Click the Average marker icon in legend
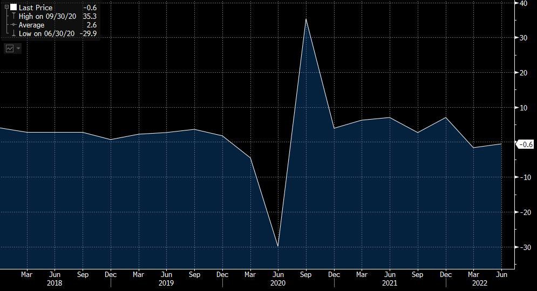This screenshot has width=537, height=291. click(13, 25)
